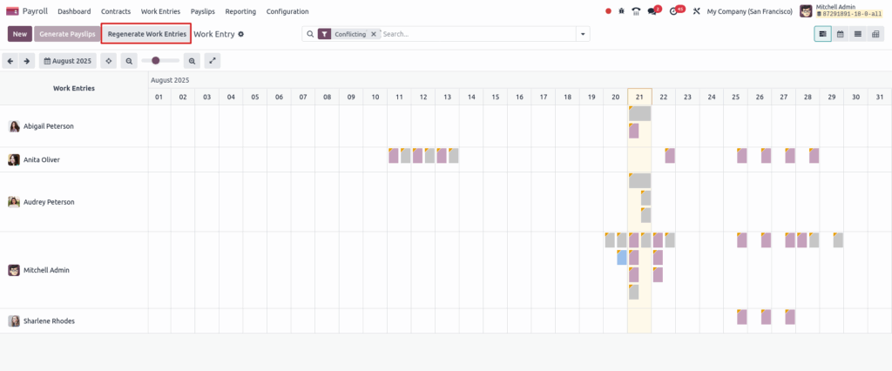Switch to Gantt view
Image resolution: width=892 pixels, height=371 pixels.
click(822, 34)
